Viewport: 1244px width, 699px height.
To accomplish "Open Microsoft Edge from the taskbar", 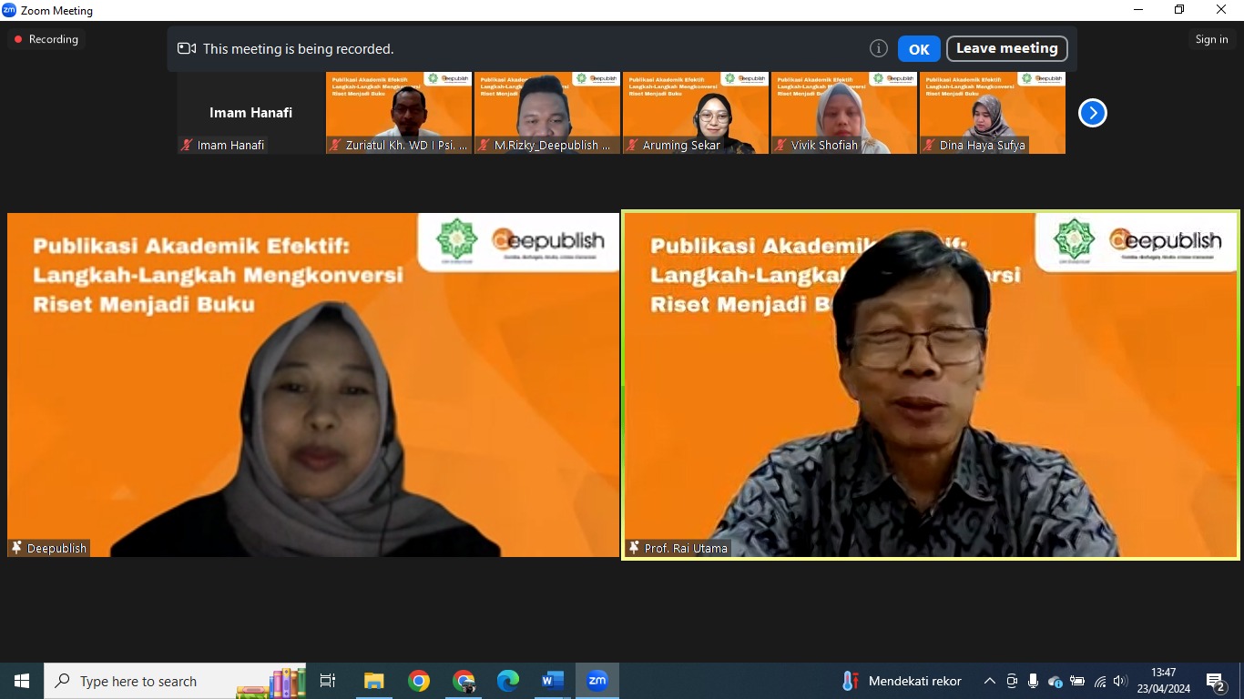I will point(508,681).
